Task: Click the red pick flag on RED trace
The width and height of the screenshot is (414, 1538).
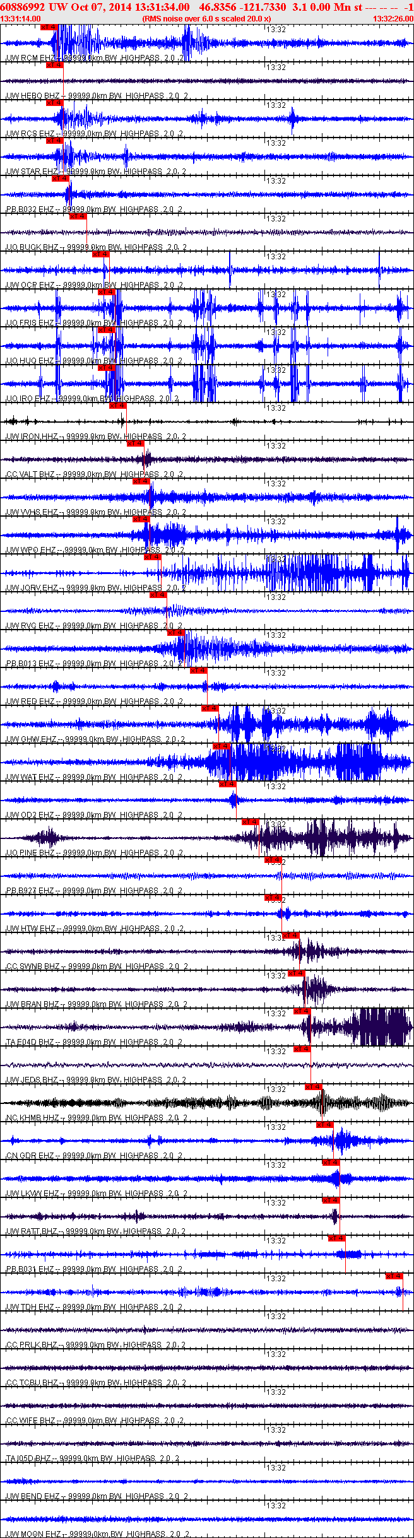Action: click(x=199, y=671)
